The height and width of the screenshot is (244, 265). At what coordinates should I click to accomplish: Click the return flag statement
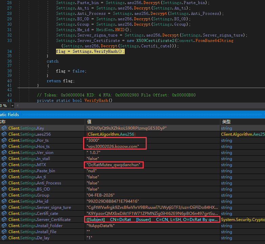point(61,81)
